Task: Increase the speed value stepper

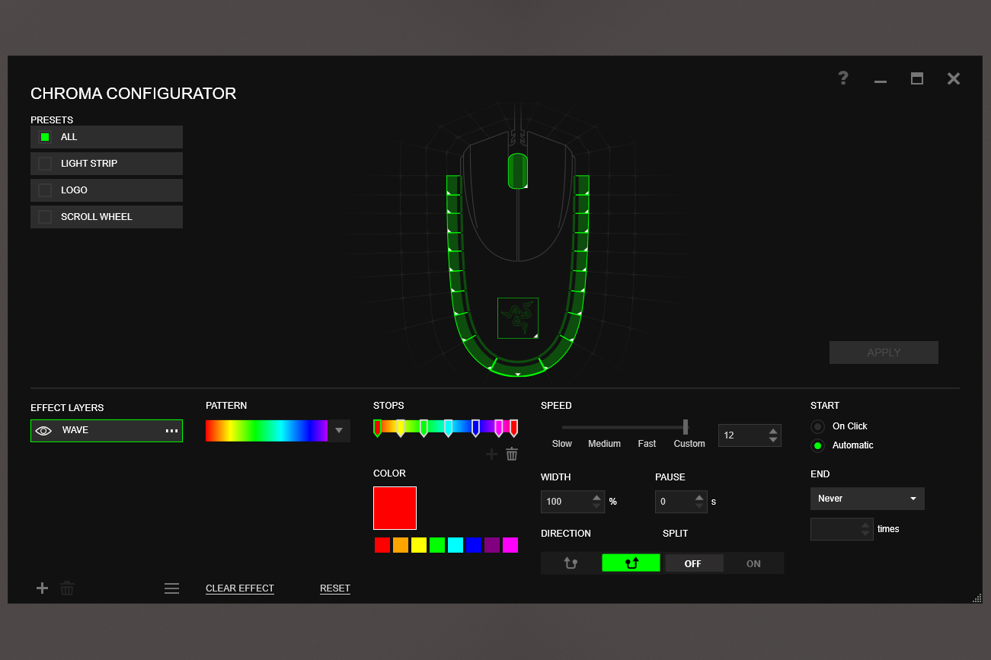Action: pos(773,431)
